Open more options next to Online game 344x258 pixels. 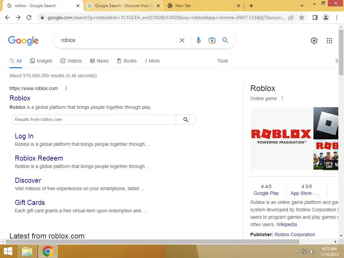click(x=282, y=98)
